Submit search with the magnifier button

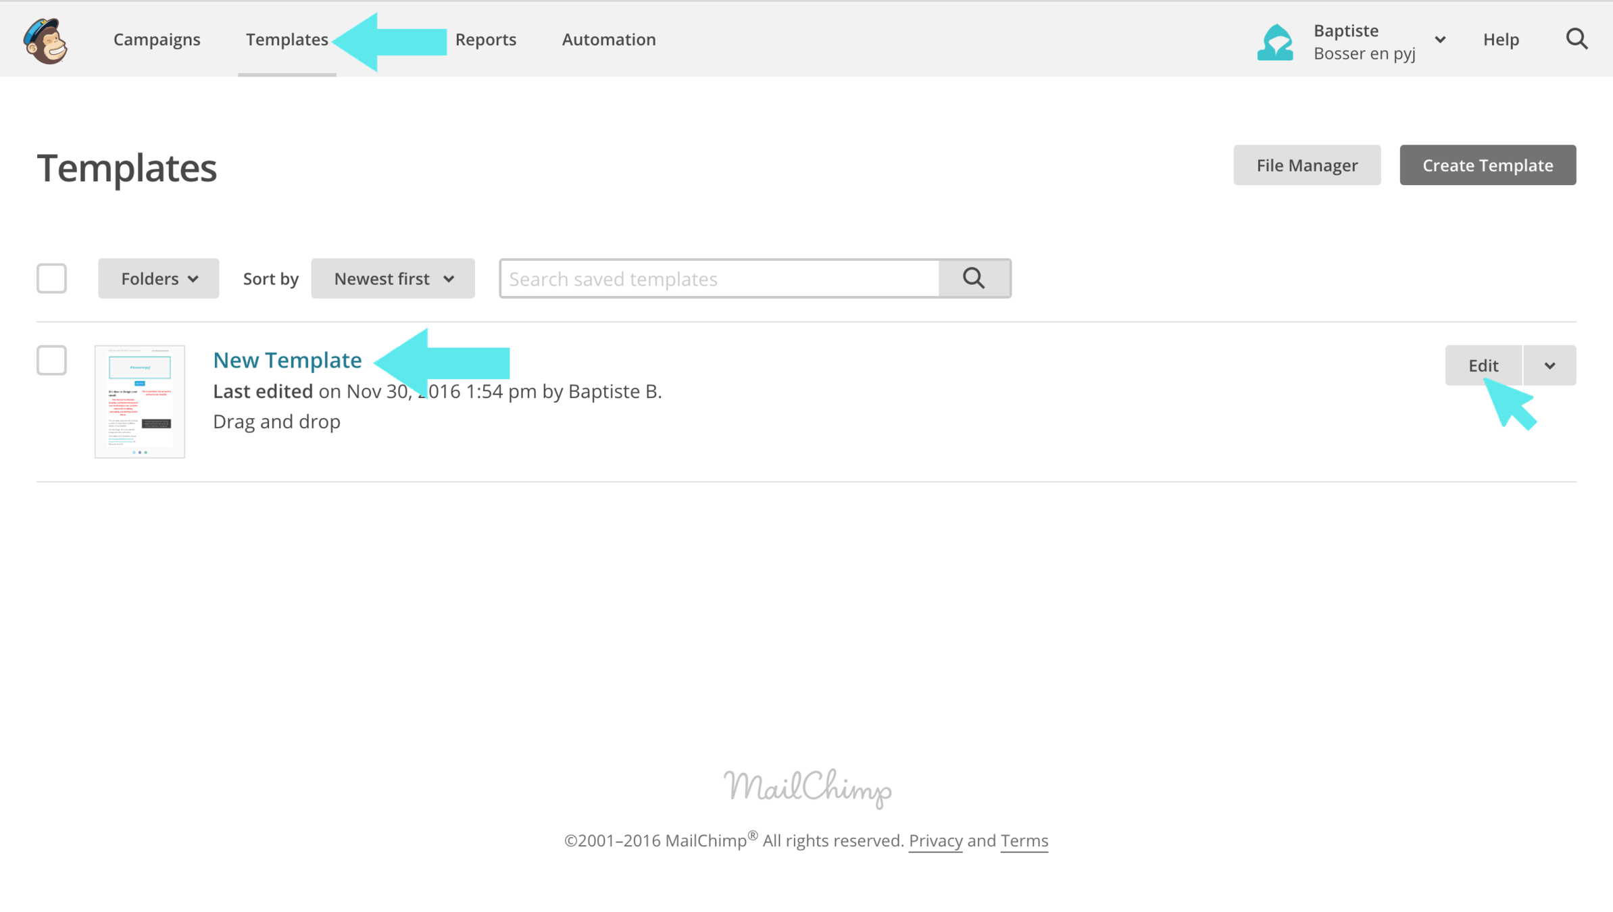click(974, 278)
